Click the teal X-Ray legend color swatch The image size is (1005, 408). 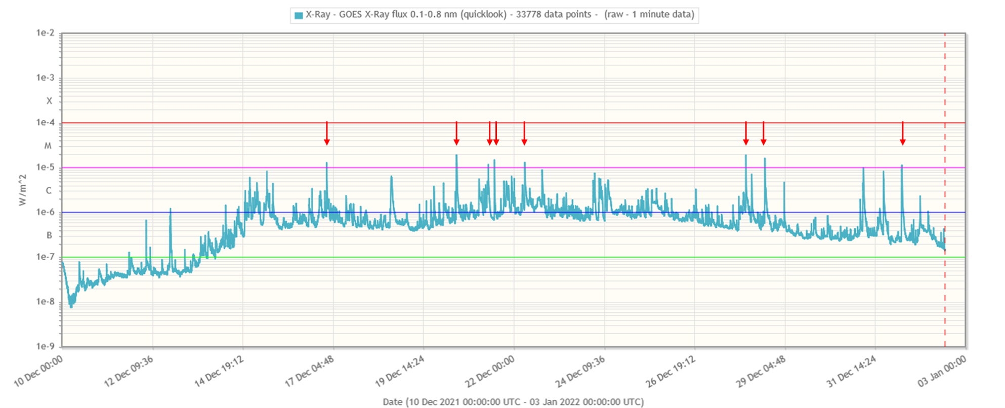(x=299, y=15)
